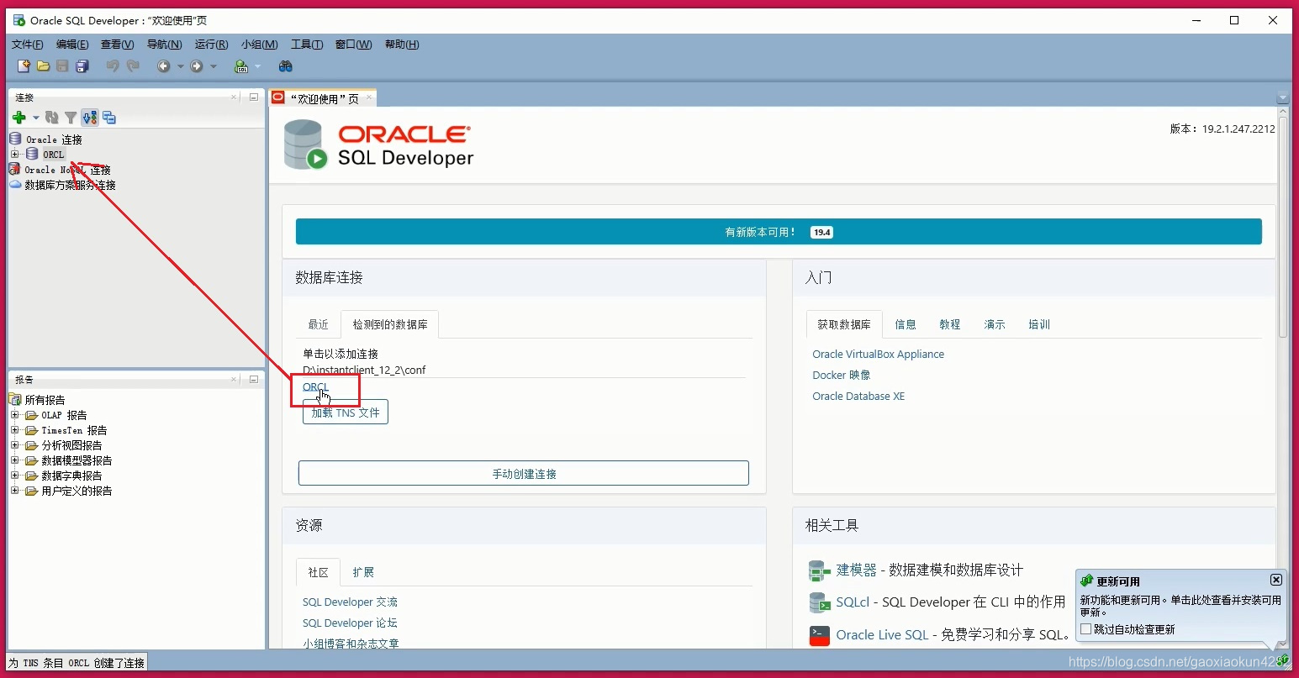Open dropdown beside SQL Worksheet icon

pos(257,66)
